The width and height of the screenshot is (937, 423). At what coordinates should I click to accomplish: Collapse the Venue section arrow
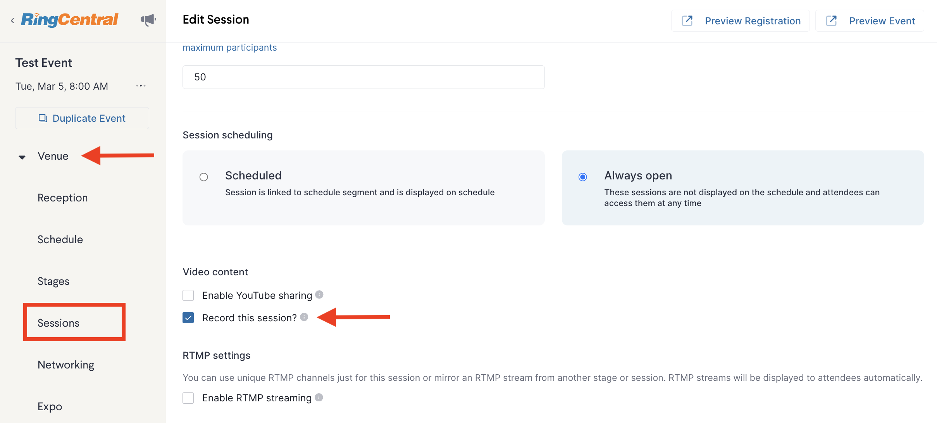click(22, 157)
